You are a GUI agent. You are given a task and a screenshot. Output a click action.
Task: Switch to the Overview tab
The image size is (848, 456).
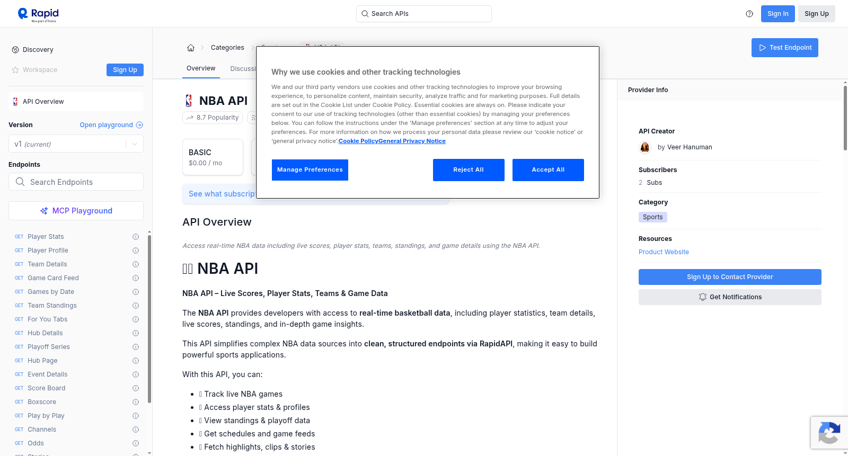(x=201, y=68)
